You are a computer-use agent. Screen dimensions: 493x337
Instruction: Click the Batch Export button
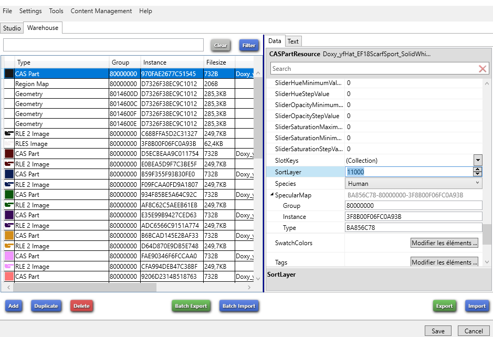191,306
